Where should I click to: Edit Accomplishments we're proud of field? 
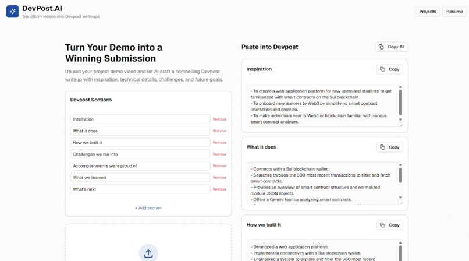click(x=140, y=166)
